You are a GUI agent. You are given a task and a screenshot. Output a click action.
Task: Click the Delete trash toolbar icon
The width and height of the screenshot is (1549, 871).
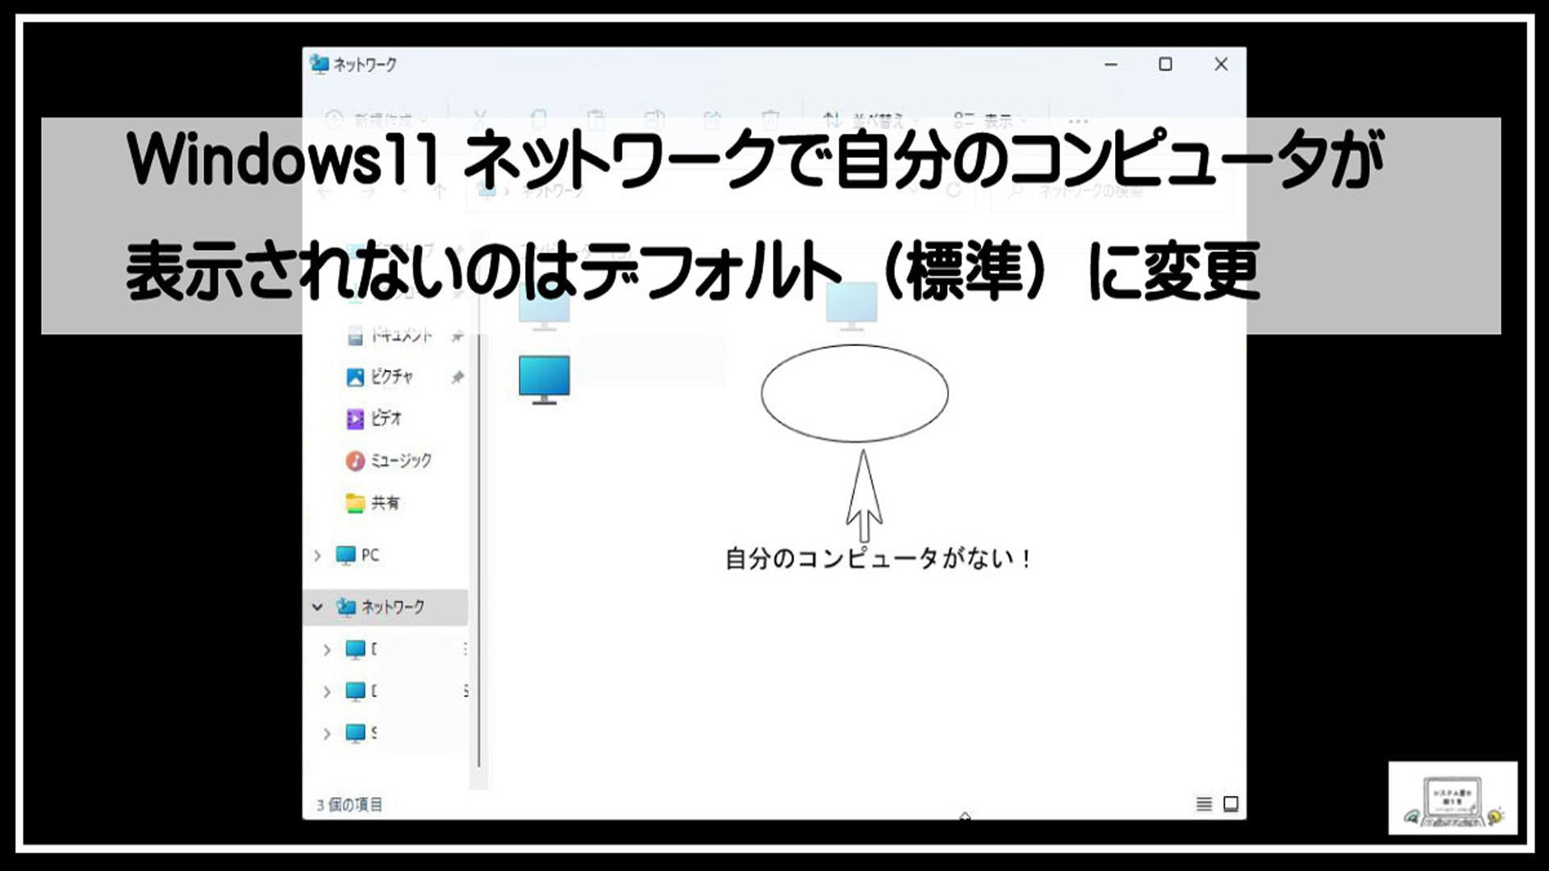[770, 120]
